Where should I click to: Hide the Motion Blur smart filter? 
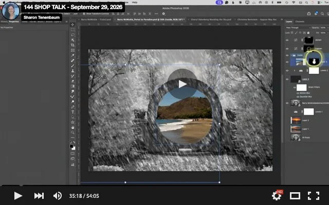[298, 93]
